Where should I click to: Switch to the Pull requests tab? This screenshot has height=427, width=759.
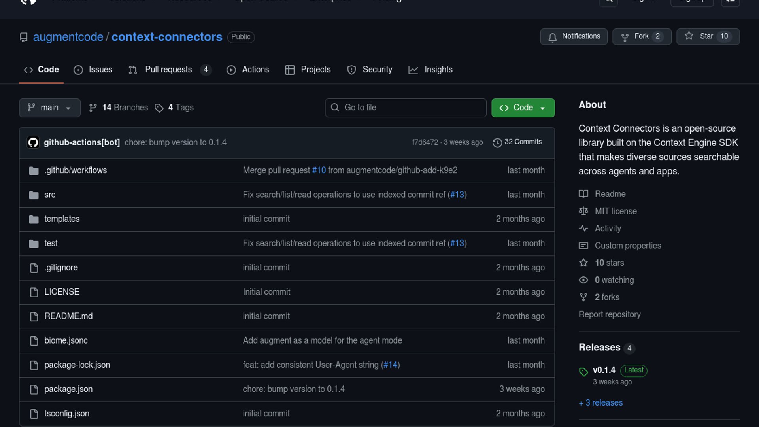[x=168, y=70]
